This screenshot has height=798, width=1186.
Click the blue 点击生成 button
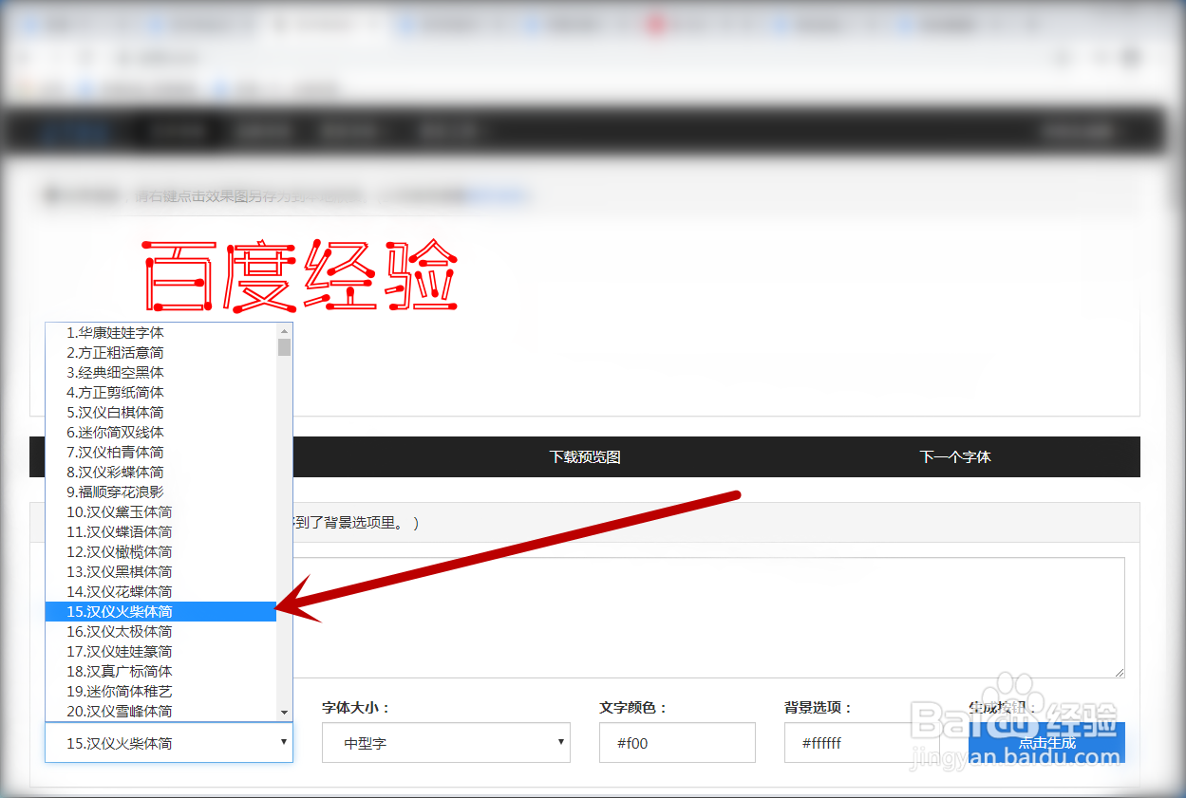tap(1046, 743)
